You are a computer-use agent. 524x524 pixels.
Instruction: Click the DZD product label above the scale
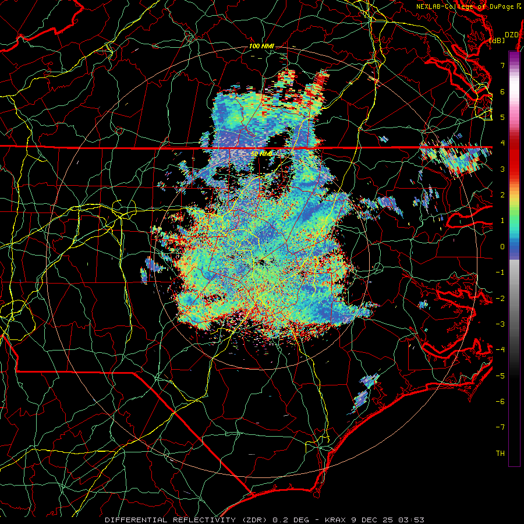point(512,35)
